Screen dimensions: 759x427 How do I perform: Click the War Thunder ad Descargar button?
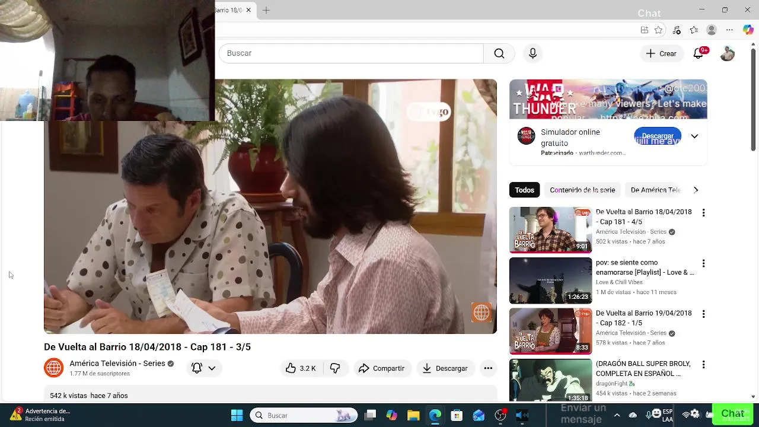click(x=658, y=136)
